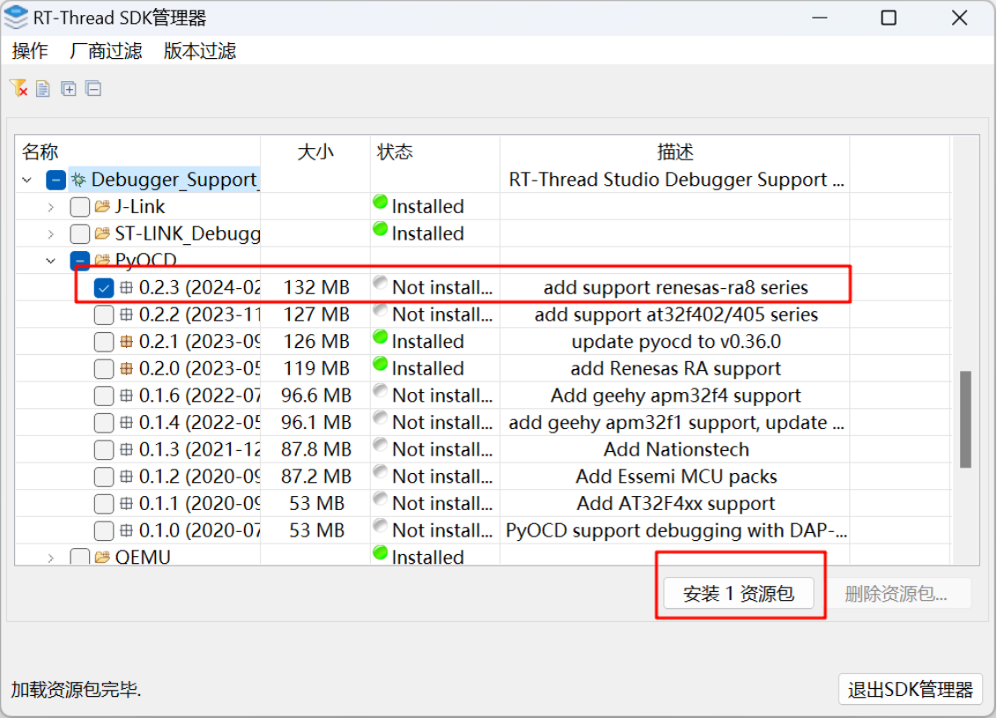
Task: Click installed package icon of PyOCD 0.2.1
Action: (x=126, y=342)
